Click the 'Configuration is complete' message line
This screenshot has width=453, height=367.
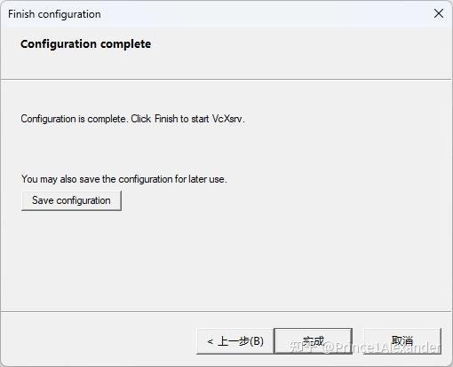click(132, 119)
